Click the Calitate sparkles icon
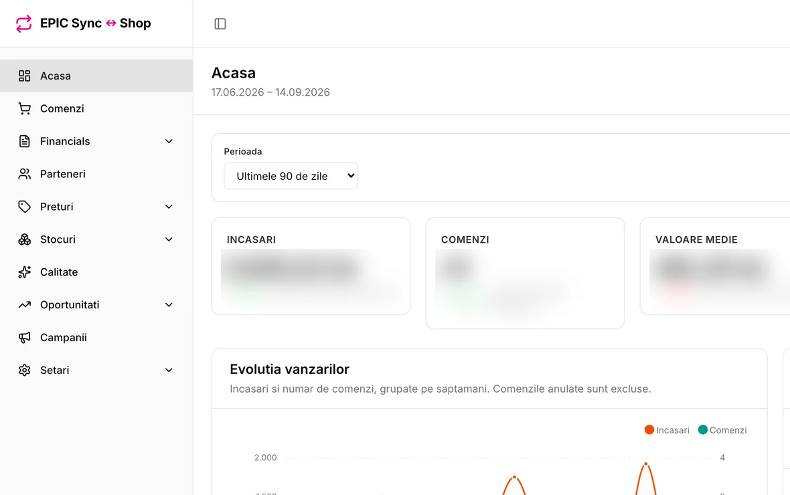This screenshot has height=495, width=790. point(24,272)
